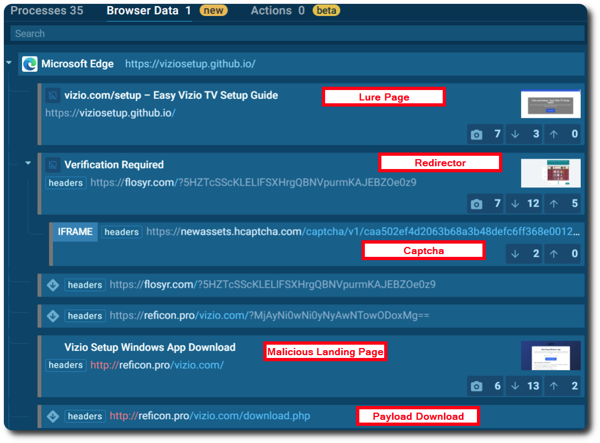
Task: Click upload arrow count 2 in Vizio Setup row
Action: [563, 386]
